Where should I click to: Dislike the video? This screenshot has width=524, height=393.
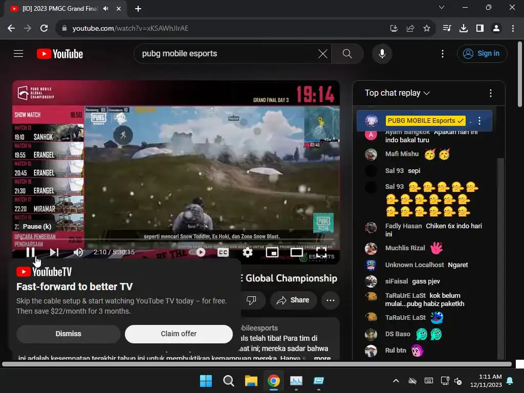(x=251, y=300)
